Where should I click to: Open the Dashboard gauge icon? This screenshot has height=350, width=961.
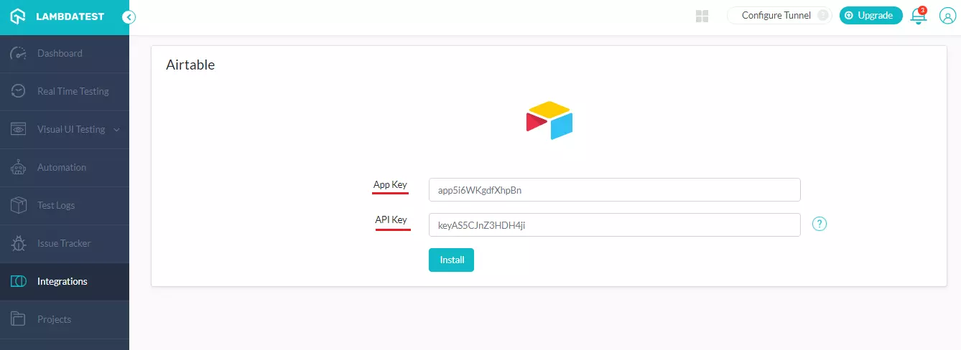pos(19,53)
